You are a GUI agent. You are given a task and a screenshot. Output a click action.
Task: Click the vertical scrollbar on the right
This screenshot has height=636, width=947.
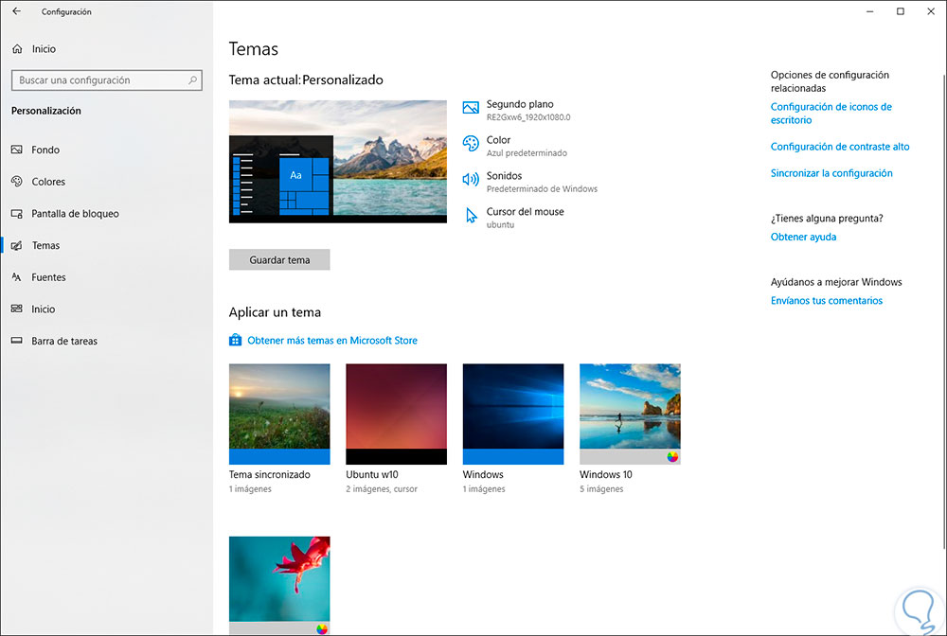tap(943, 311)
